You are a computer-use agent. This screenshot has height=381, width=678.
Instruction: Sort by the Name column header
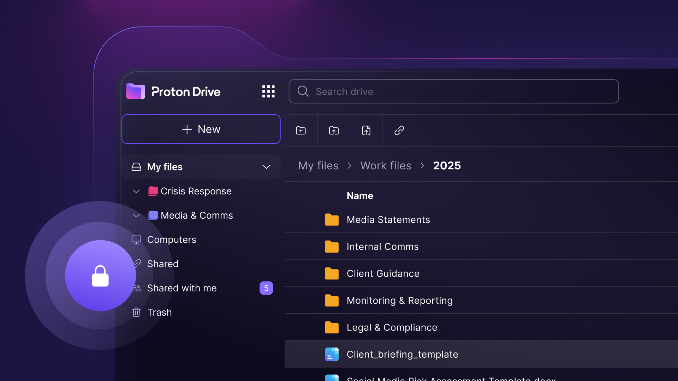(x=360, y=196)
